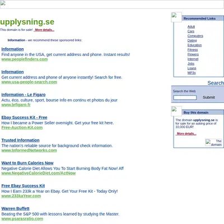224x224 pixels.
Task: Select MP3s in Recommended Links
Action: click(x=192, y=73)
